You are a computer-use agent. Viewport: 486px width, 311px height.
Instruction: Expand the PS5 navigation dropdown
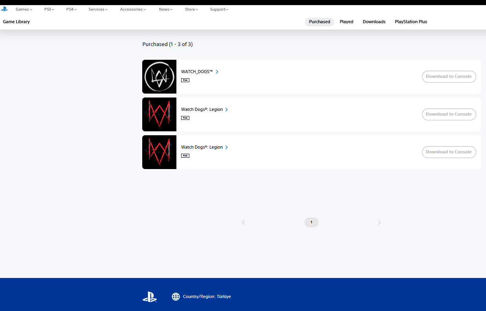click(x=49, y=9)
